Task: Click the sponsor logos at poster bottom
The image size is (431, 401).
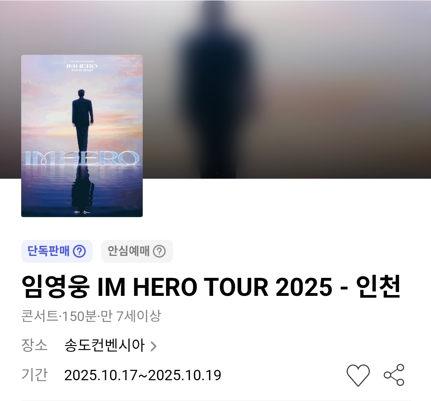Action: (82, 212)
